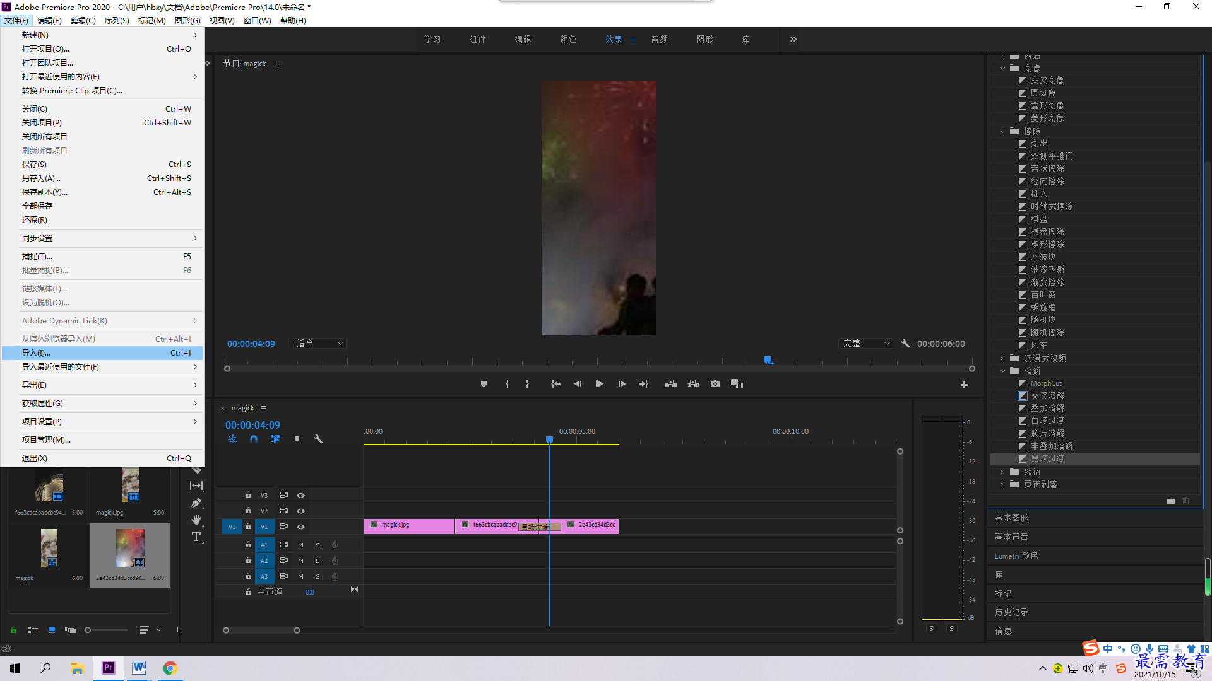Select magick.jpg clip on timeline
This screenshot has width=1212, height=681.
coord(409,527)
